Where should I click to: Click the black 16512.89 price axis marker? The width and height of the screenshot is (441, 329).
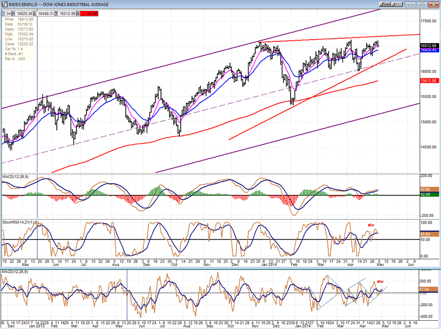tap(428, 45)
